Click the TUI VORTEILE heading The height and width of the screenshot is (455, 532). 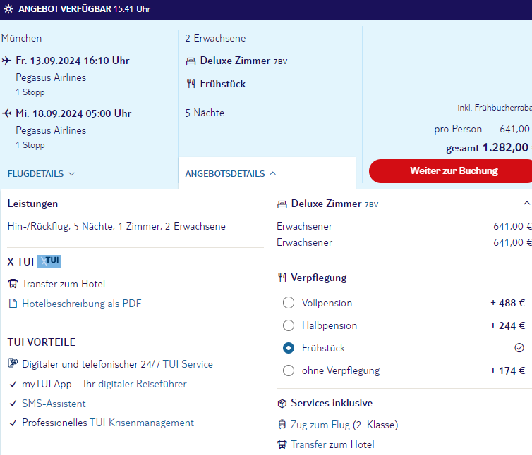click(42, 342)
